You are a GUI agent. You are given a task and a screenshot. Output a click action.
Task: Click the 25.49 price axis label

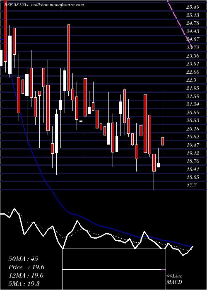(193, 7)
